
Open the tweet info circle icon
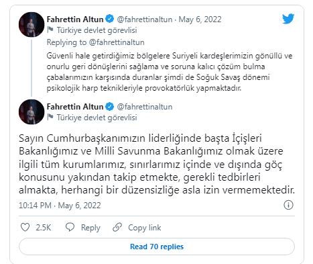click(x=288, y=205)
